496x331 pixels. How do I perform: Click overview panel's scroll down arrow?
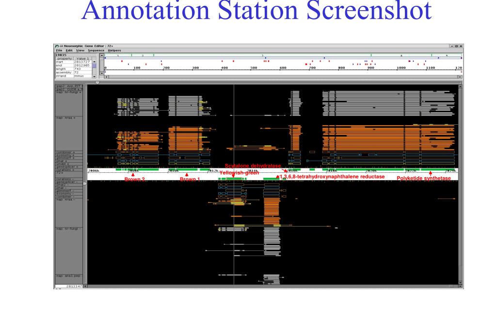[102, 73]
